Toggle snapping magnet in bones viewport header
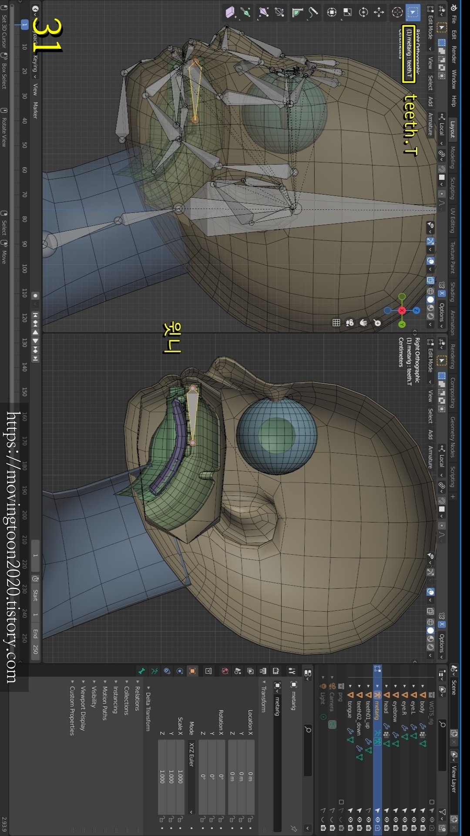Image resolution: width=470 pixels, height=836 pixels. (x=442, y=169)
